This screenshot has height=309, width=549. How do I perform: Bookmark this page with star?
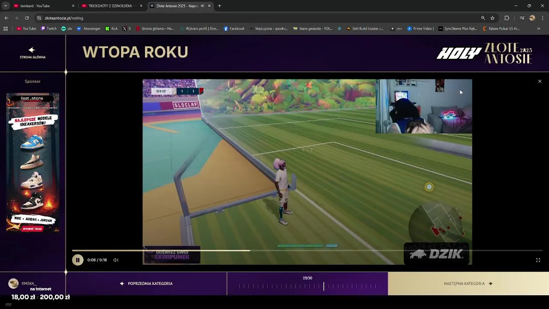click(492, 18)
